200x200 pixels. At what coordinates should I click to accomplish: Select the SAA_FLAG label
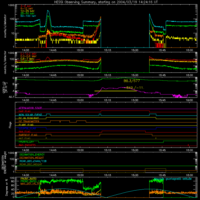click(24, 131)
